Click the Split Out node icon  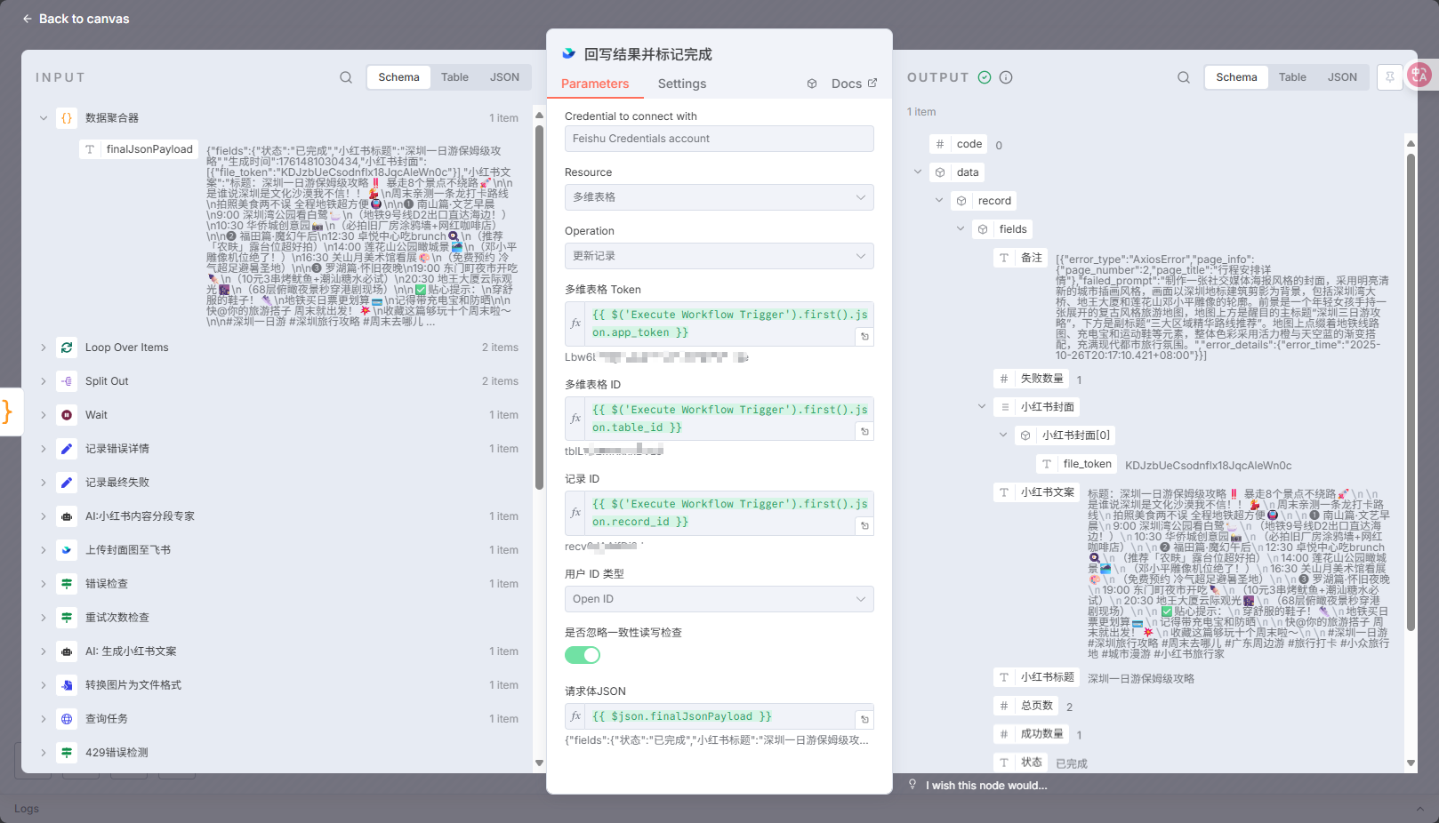coord(67,381)
